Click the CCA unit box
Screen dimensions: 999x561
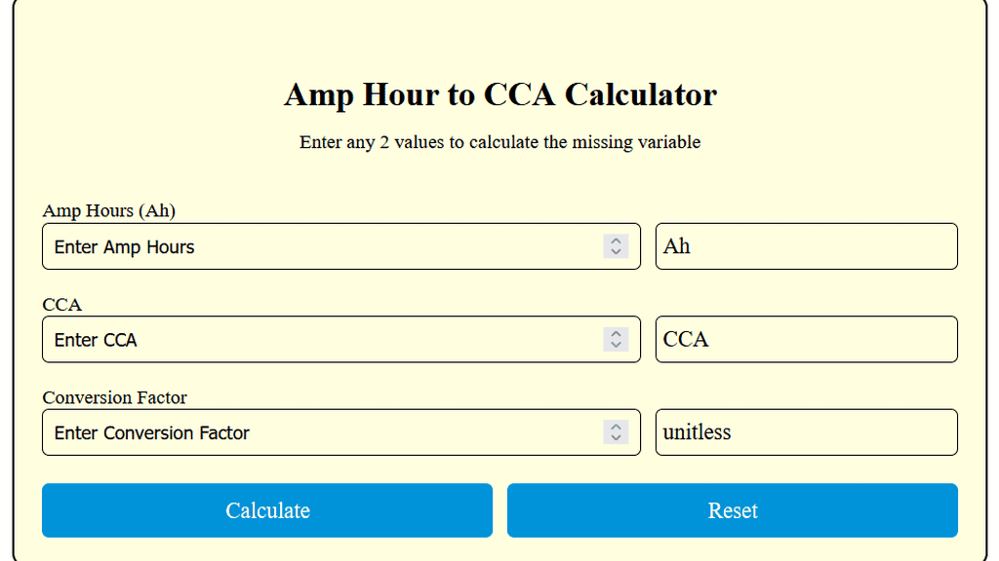(x=807, y=339)
